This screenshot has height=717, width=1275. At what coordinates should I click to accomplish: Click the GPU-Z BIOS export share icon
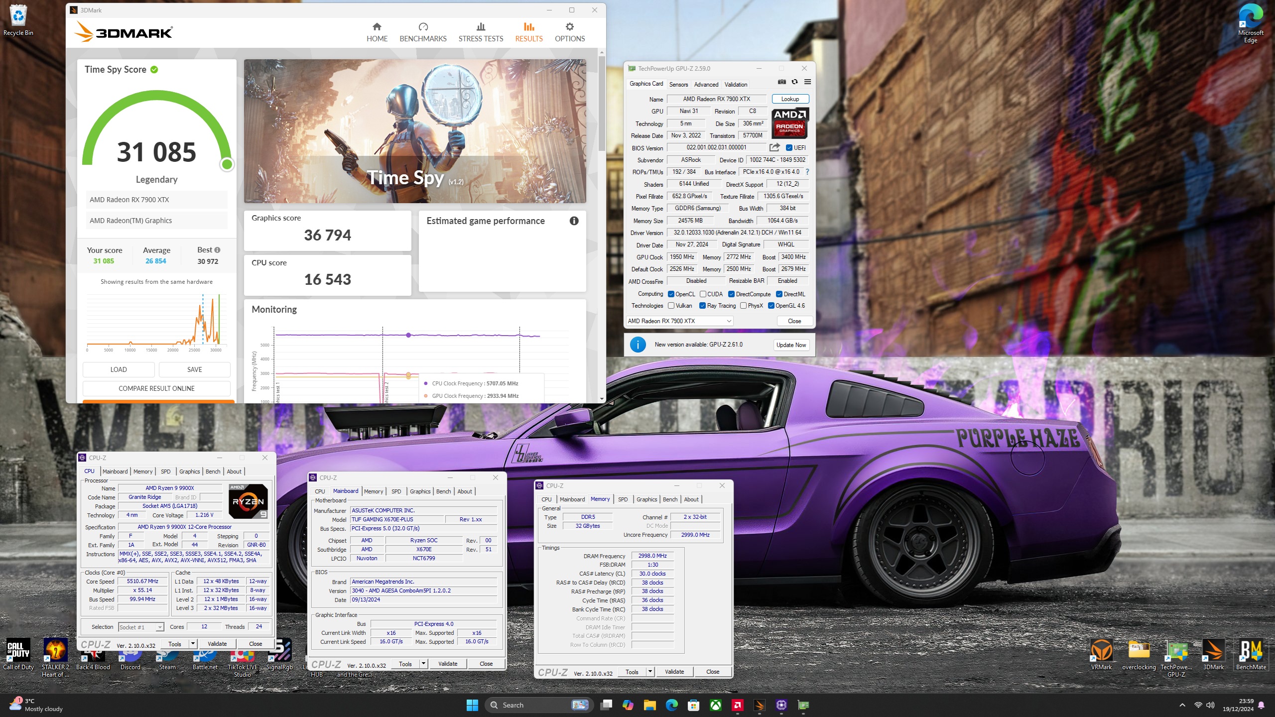774,147
